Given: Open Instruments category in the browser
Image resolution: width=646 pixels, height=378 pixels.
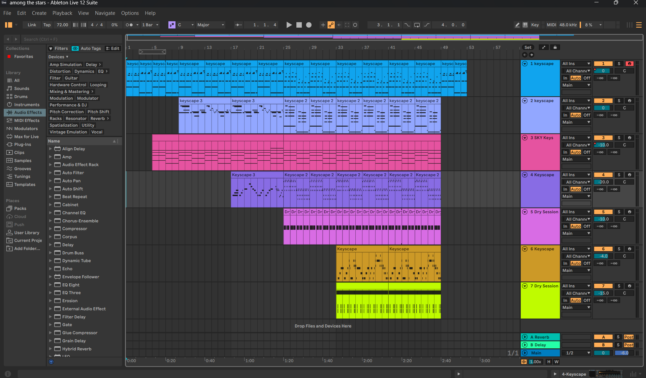Looking at the screenshot, I should pyautogui.click(x=27, y=105).
